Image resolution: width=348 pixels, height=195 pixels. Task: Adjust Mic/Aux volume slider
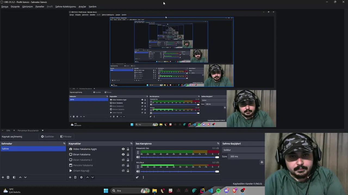(180, 171)
